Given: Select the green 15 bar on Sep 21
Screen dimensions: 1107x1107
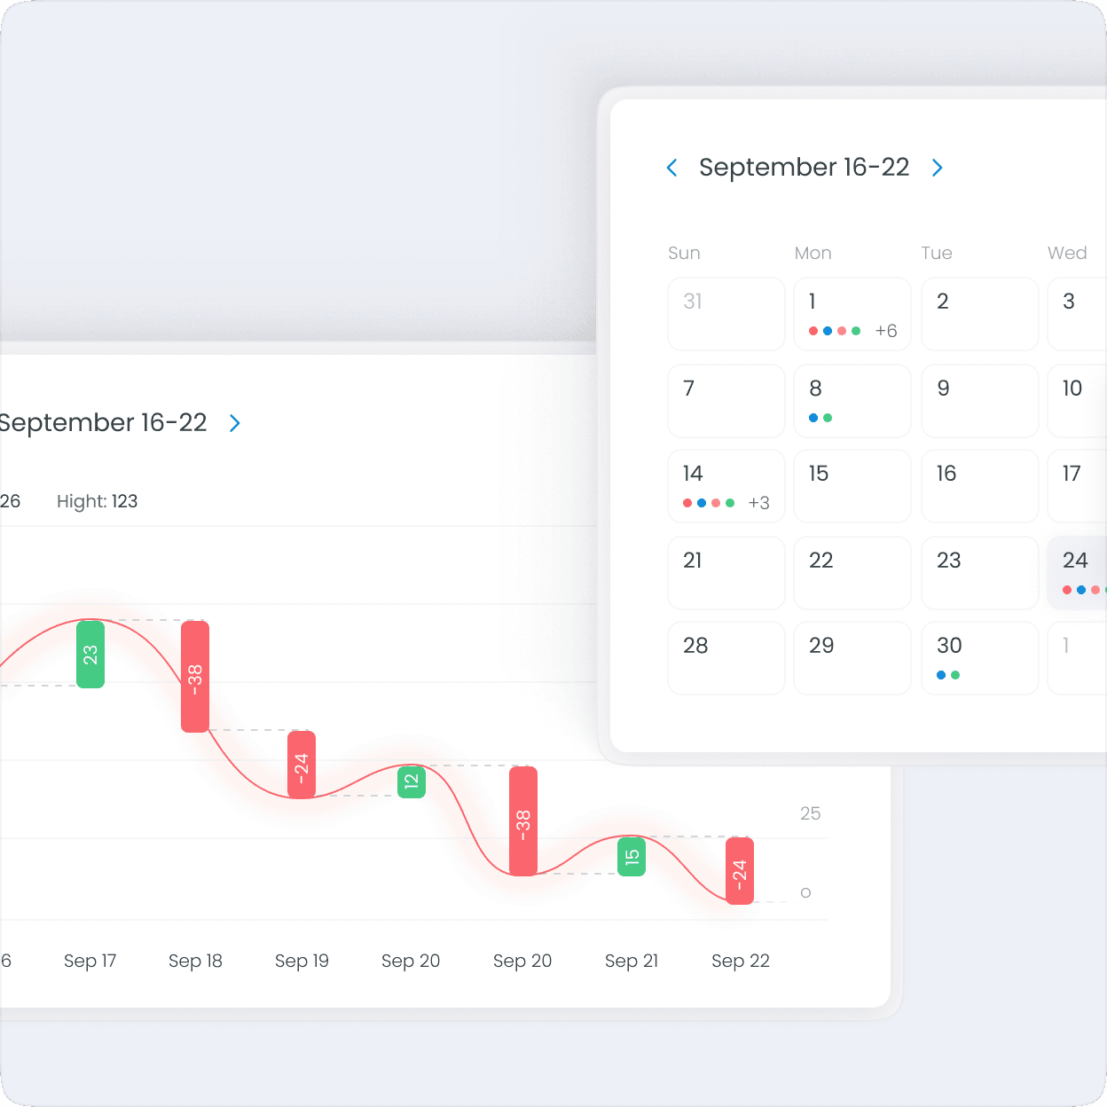Looking at the screenshot, I should (632, 856).
